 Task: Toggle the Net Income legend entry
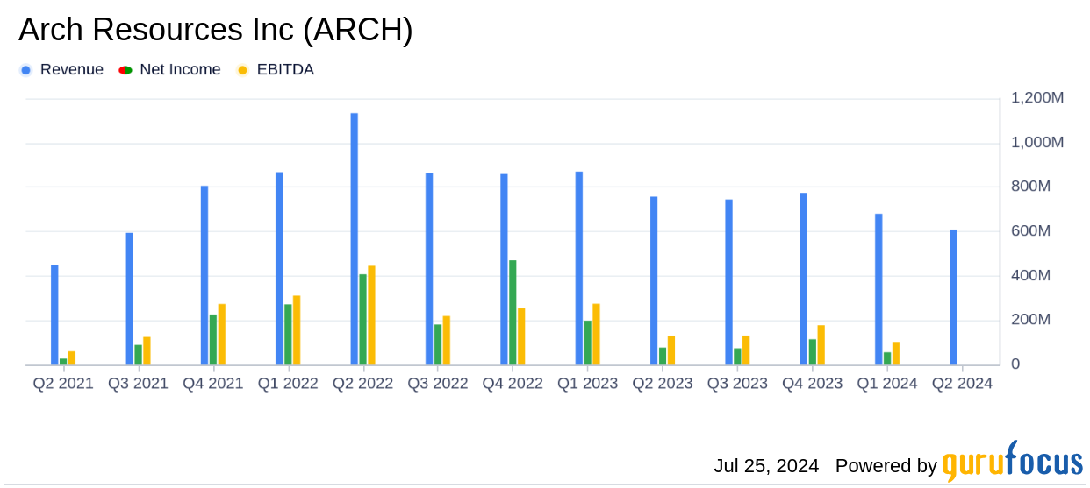click(180, 70)
